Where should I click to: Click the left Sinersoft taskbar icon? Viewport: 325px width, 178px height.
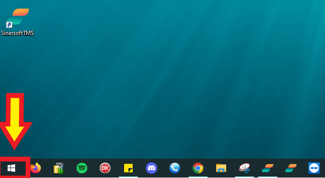(268, 168)
